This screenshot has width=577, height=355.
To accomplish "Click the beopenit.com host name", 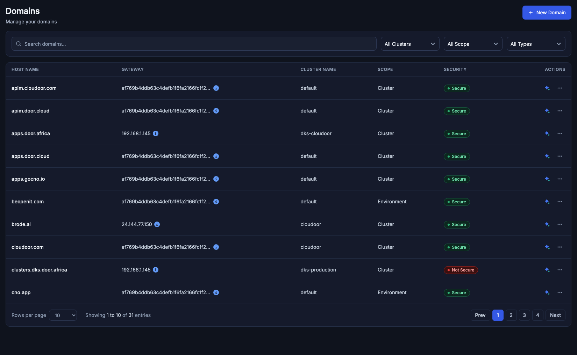I will tap(28, 202).
